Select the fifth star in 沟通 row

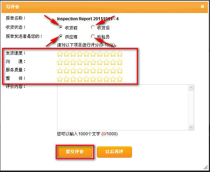pos(86,62)
